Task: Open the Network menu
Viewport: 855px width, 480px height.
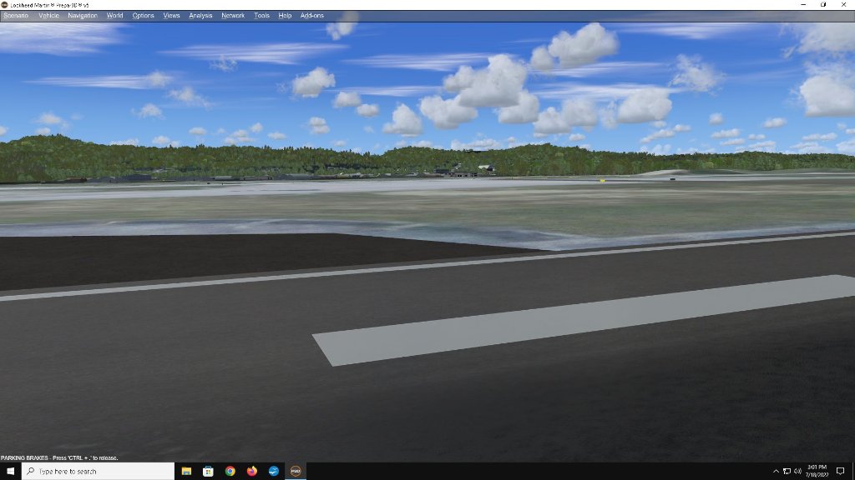Action: (x=233, y=16)
